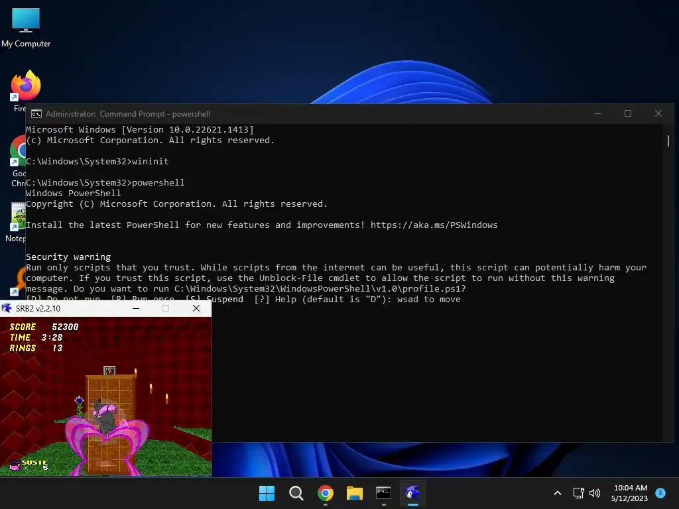Show hidden system tray icons

[x=558, y=493]
